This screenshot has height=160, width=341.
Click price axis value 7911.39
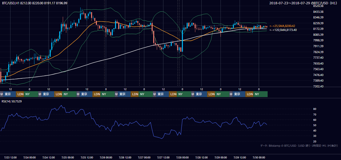point(318,46)
